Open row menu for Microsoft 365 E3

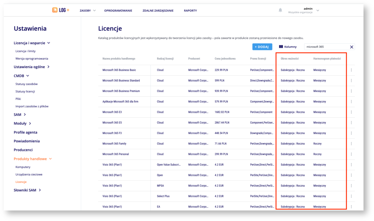pyautogui.click(x=351, y=112)
